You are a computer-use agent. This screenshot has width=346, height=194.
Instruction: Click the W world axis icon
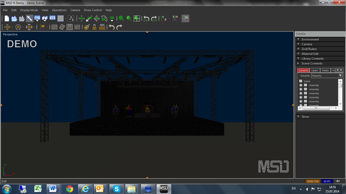click(x=42, y=27)
